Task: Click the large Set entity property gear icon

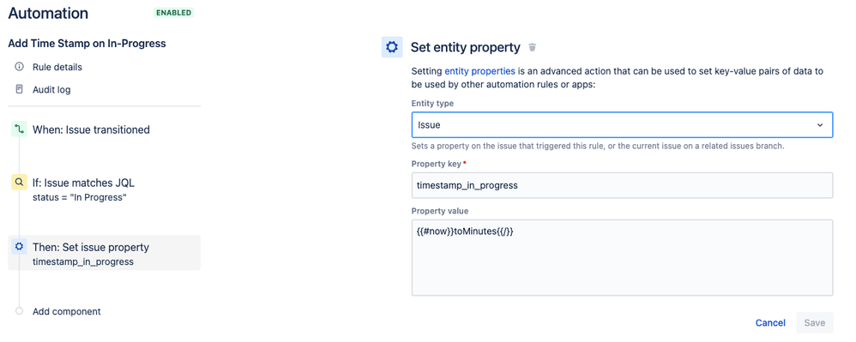Action: tap(392, 47)
